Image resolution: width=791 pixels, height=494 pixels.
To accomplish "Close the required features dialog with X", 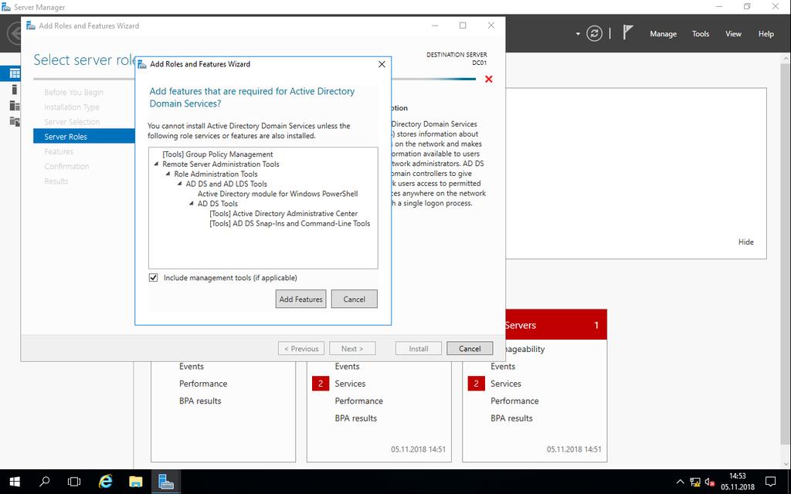I will click(382, 64).
